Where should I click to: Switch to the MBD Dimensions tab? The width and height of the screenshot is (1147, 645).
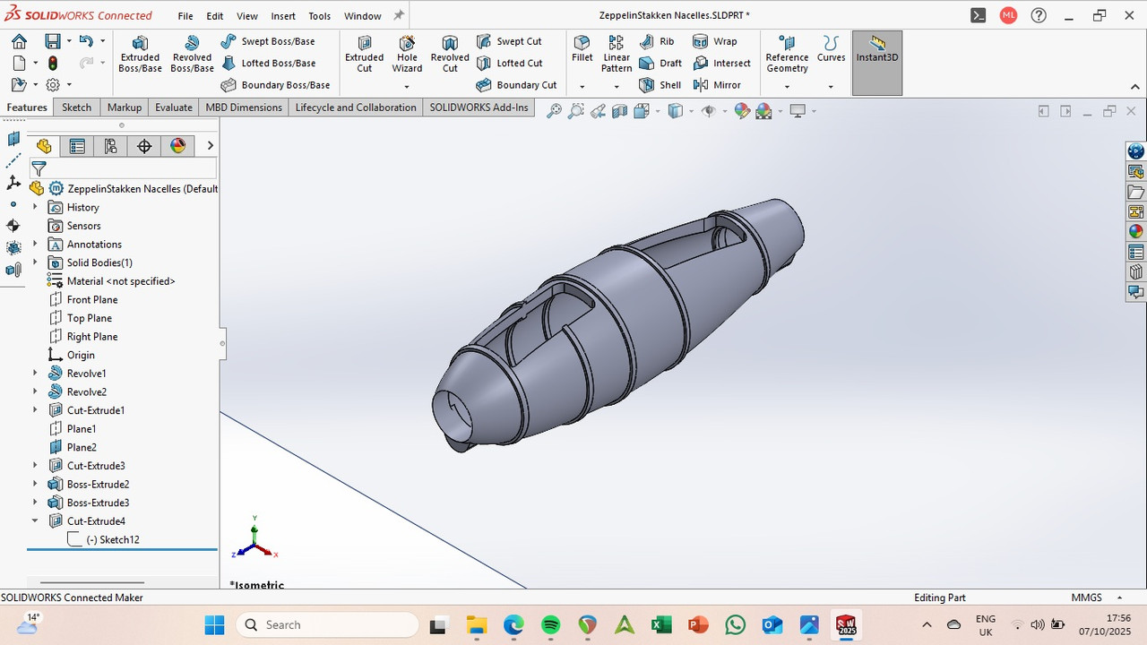tap(244, 107)
